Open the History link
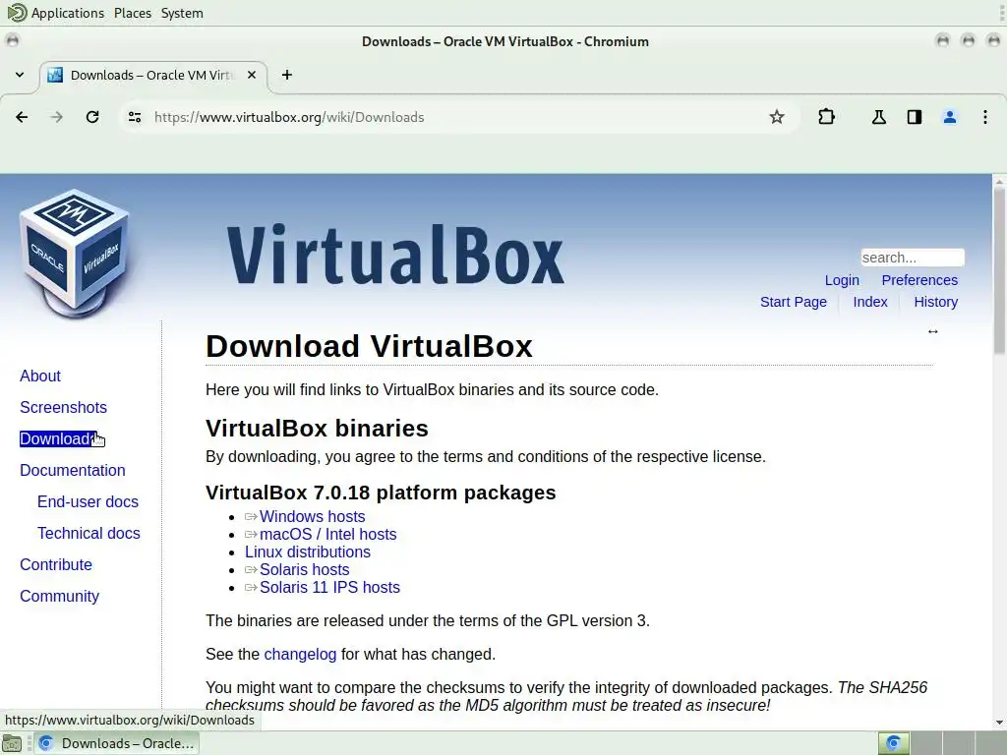The width and height of the screenshot is (1007, 755). coord(936,303)
